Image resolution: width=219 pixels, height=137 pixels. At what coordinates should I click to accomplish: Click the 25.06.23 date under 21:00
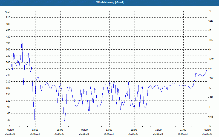(183, 134)
